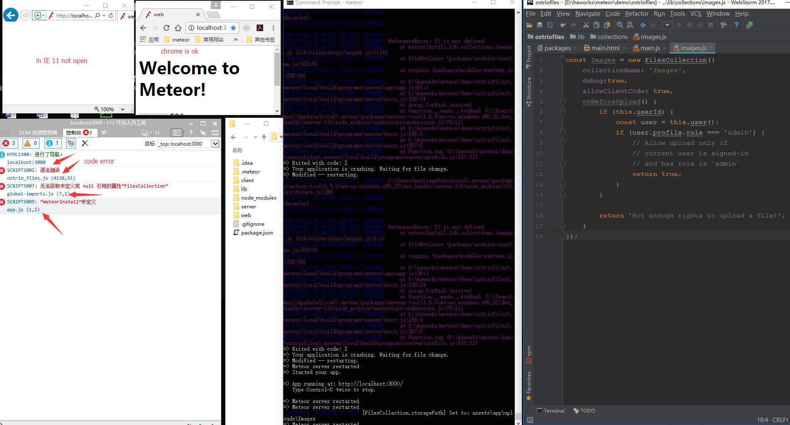Open the F12 tools tab overflow dropdown
This screenshot has width=790, height=425.
(x=104, y=133)
